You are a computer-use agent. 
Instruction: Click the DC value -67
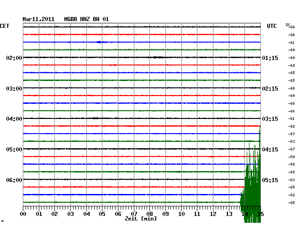[292, 149]
